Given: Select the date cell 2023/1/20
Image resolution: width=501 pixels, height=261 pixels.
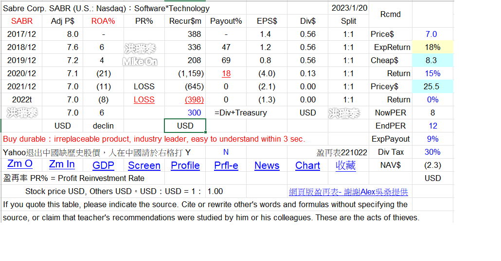Looking at the screenshot, I should click(x=349, y=8).
